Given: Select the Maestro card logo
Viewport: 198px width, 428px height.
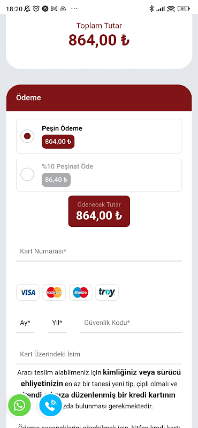Looking at the screenshot, I should coord(81,292).
